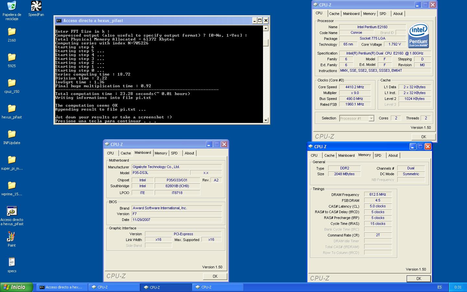The height and width of the screenshot is (292, 467).
Task: Switch to SPD tab in Memory window
Action: 378,155
